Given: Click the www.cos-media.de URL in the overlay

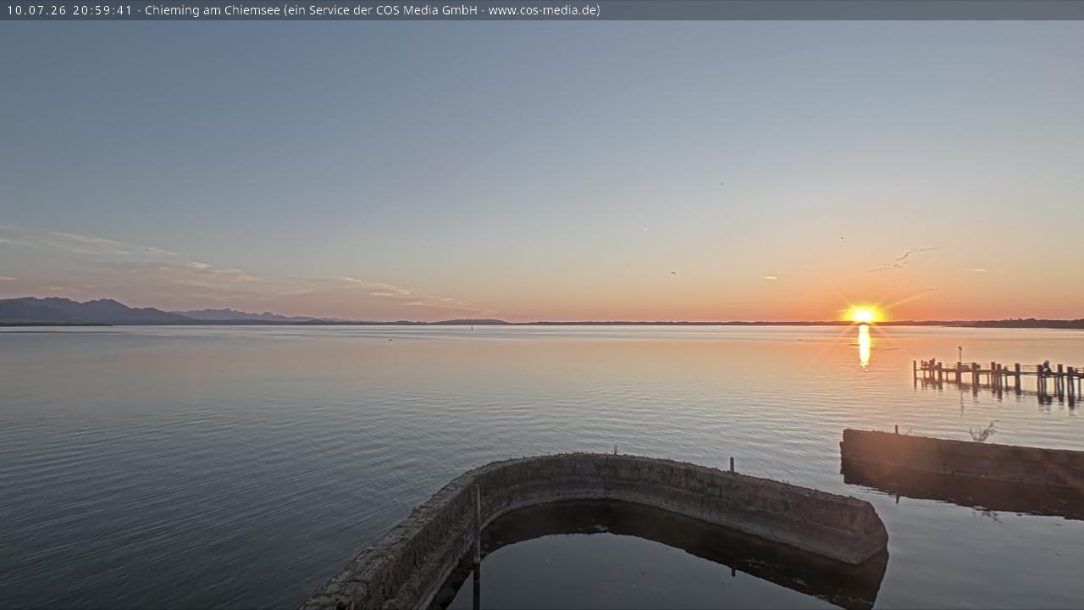Looking at the screenshot, I should point(542,10).
